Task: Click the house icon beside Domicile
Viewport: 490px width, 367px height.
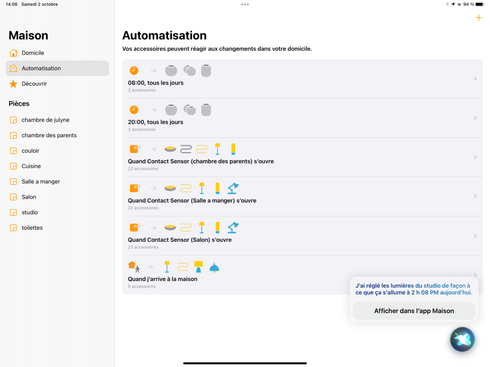Action: tap(13, 53)
